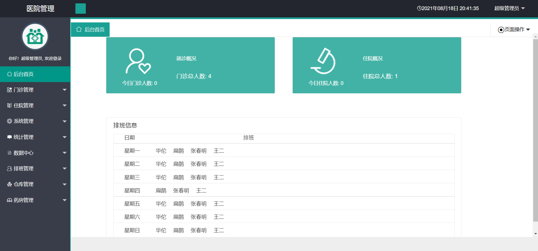Viewport: 538px width, 251px height.
Task: Select 后台首页 in the sidebar
Action: click(x=35, y=74)
